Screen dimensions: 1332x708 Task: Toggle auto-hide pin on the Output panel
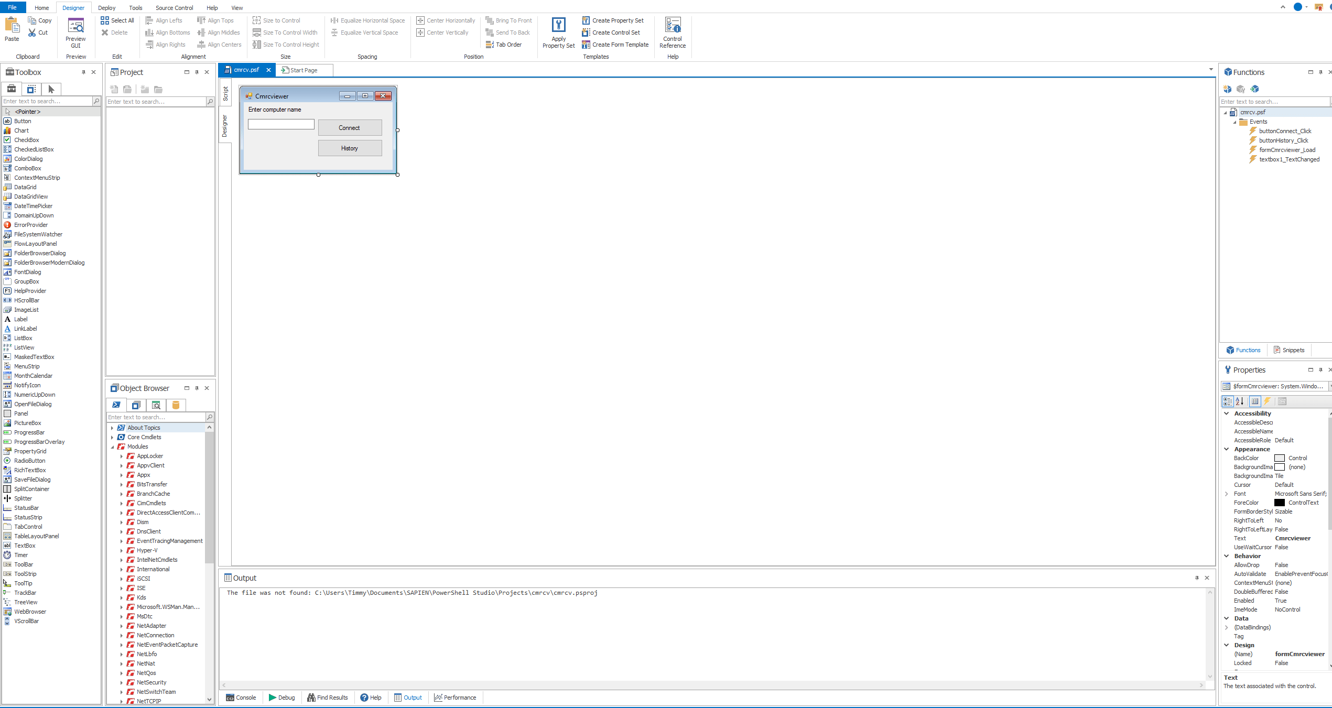point(1196,578)
